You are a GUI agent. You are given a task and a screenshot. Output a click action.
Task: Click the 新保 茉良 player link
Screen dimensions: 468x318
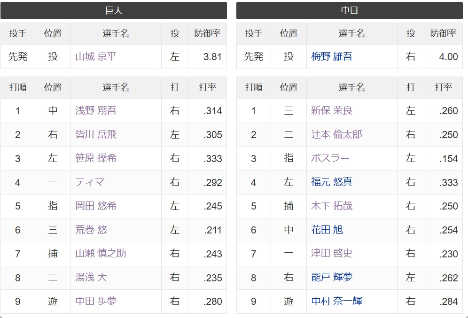click(x=332, y=111)
